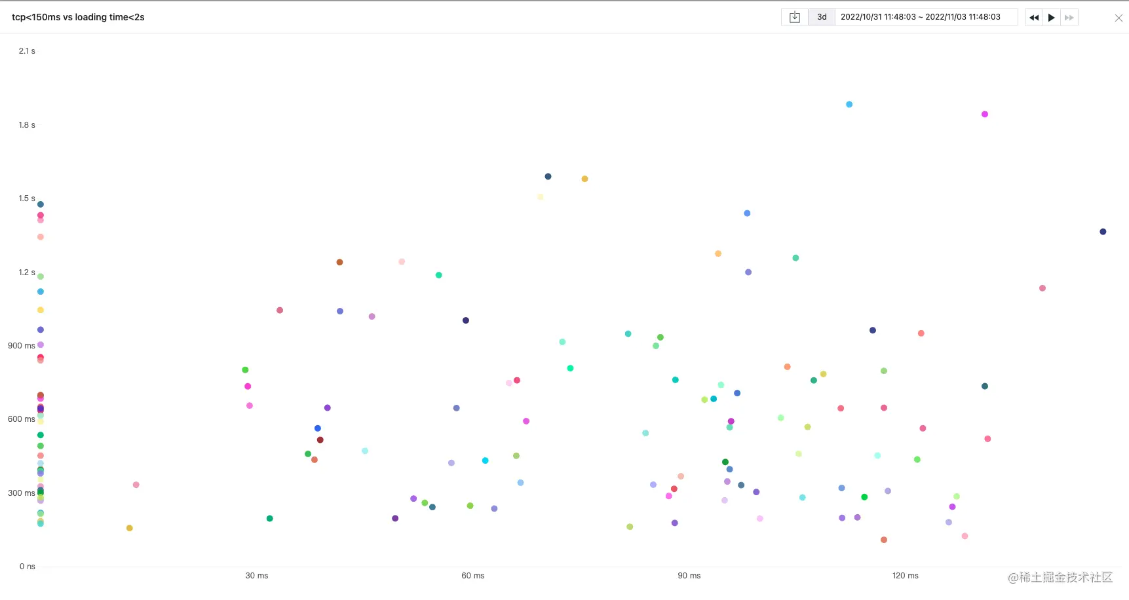The width and height of the screenshot is (1129, 600).
Task: Open the 3d time range selector
Action: click(822, 17)
